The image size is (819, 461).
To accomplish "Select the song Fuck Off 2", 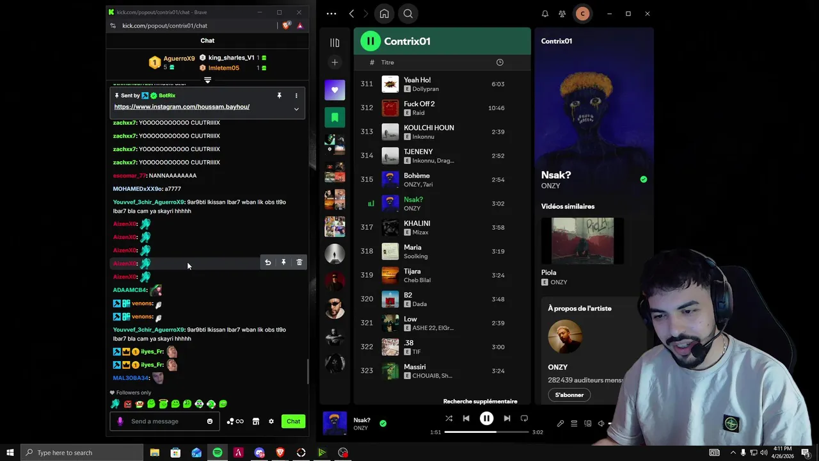I will [442, 108].
